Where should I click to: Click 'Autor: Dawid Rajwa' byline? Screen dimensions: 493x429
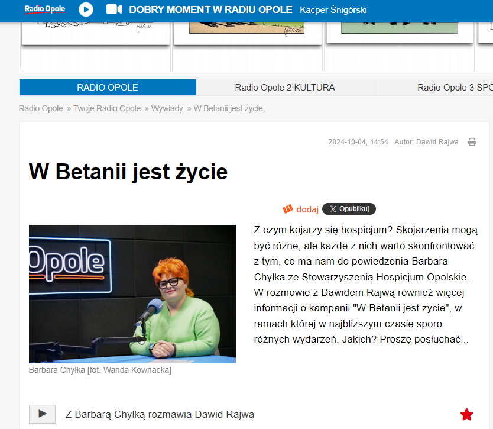tap(426, 142)
